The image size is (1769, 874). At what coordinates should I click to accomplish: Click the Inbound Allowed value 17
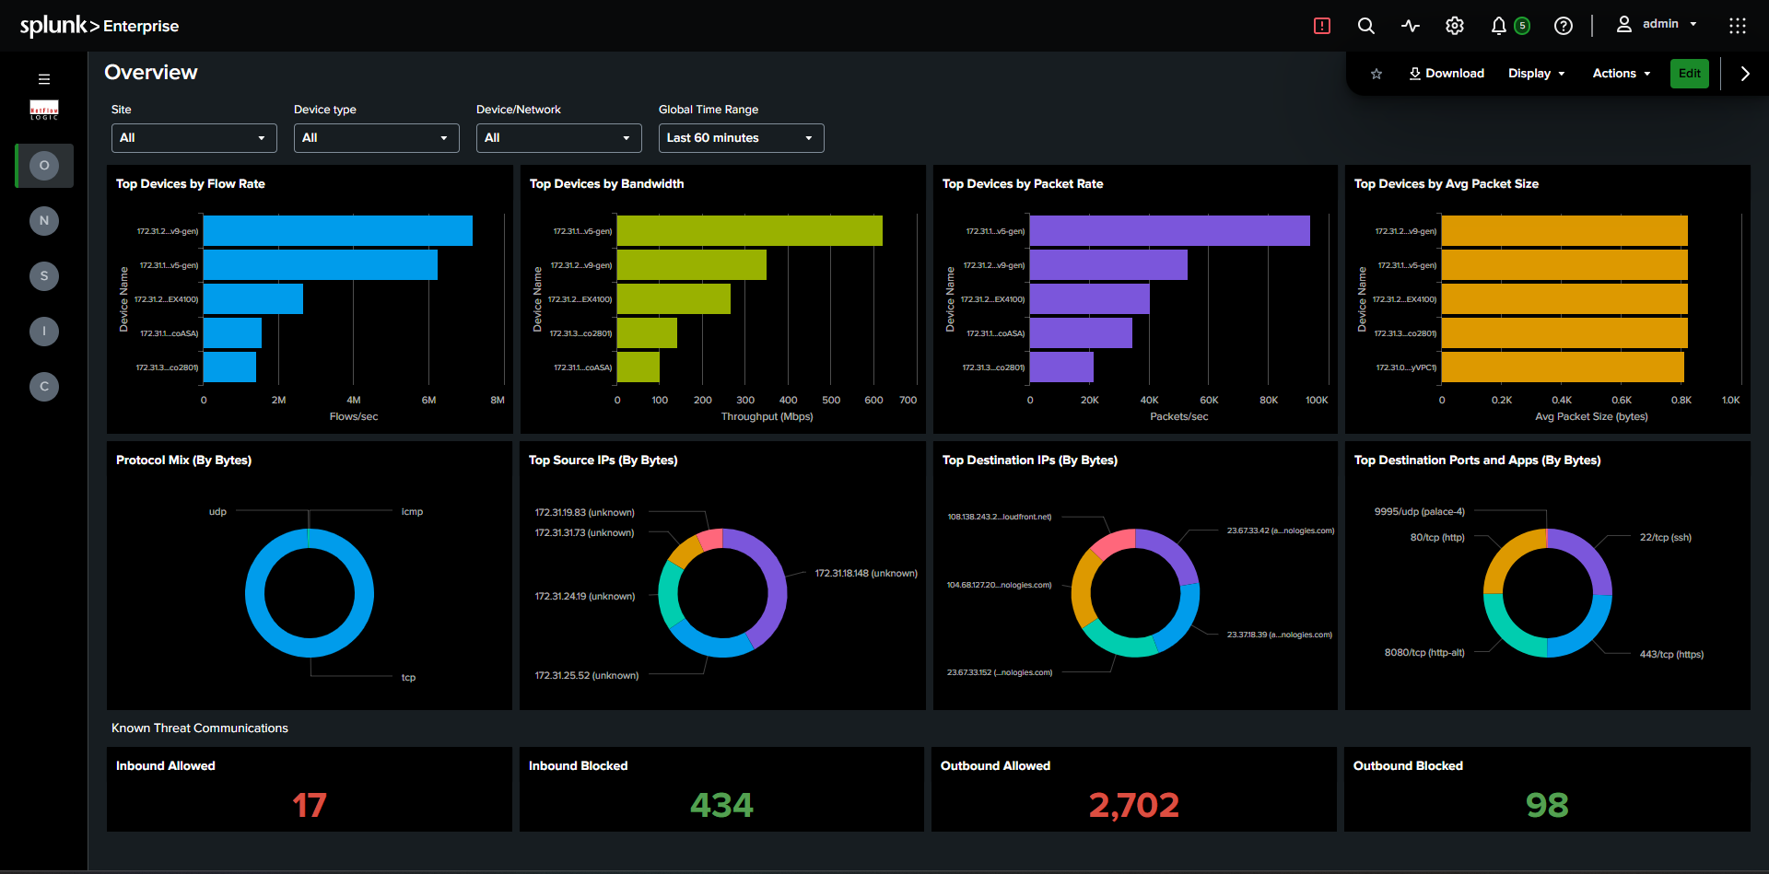pos(310,806)
